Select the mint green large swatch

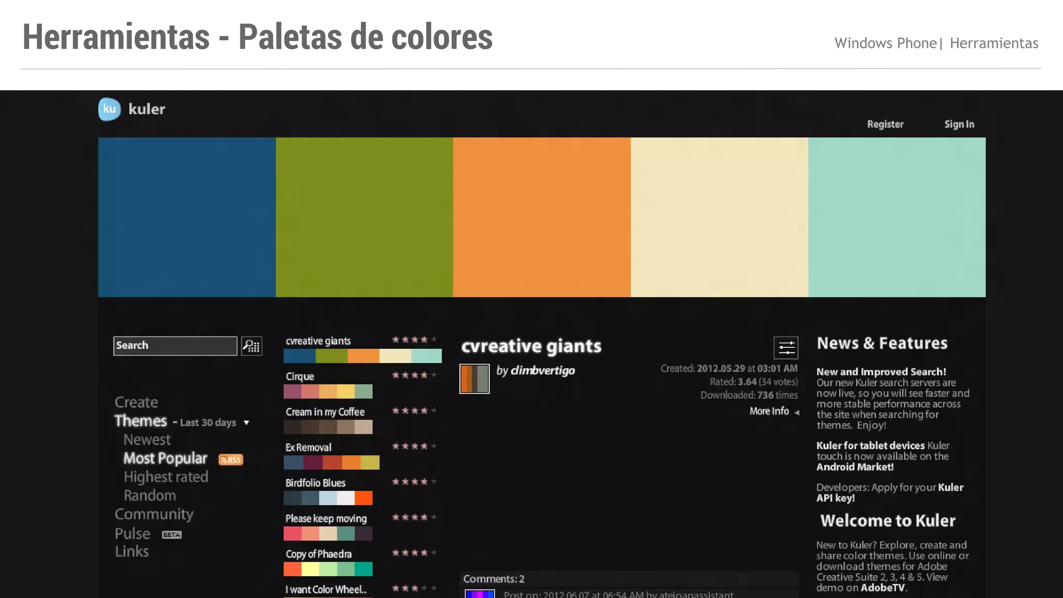[x=897, y=217]
